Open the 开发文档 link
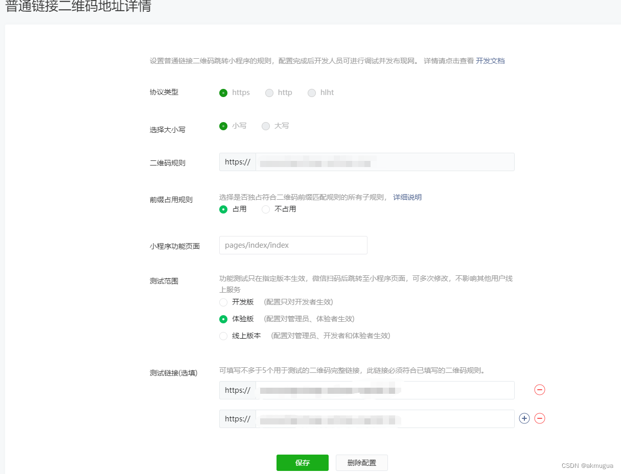The image size is (621, 474). (490, 61)
